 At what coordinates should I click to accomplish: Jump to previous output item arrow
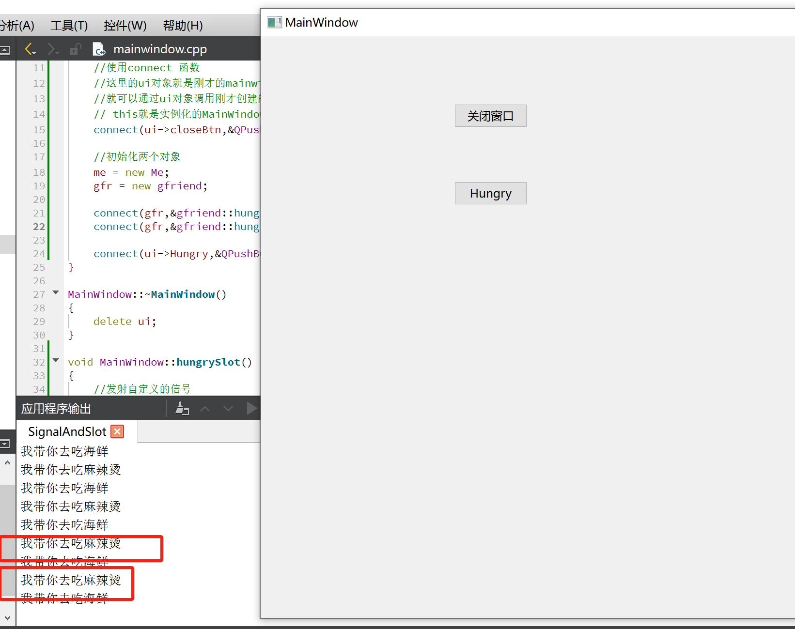(x=205, y=409)
